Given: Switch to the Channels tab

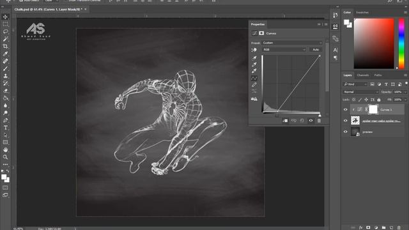Looking at the screenshot, I should (x=363, y=75).
